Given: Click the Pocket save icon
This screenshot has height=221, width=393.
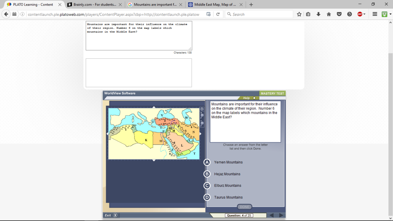Looking at the screenshot, I should [339, 14].
